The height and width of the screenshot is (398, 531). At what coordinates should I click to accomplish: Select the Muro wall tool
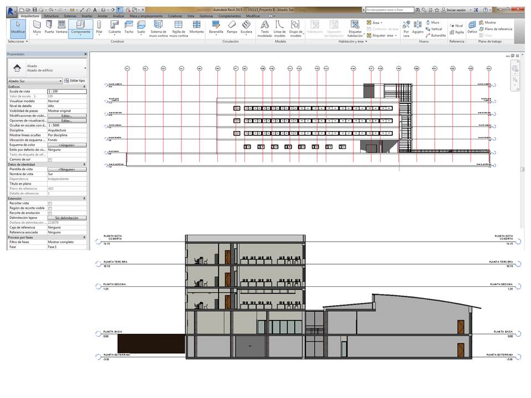pyautogui.click(x=37, y=26)
